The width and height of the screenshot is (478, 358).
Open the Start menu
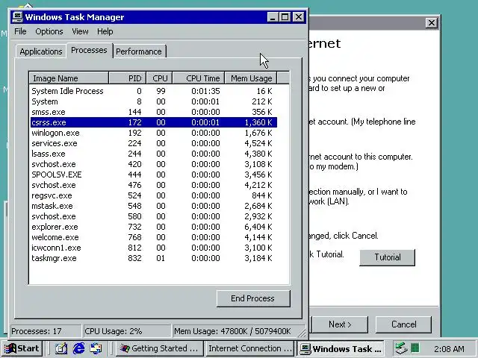tap(22, 348)
